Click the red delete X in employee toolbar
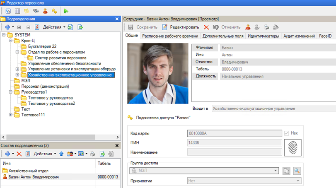The width and height of the screenshot is (336, 188). coord(206,27)
